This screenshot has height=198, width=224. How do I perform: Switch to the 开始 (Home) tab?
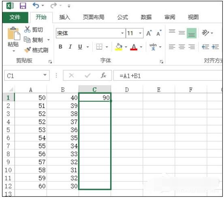click(41, 17)
